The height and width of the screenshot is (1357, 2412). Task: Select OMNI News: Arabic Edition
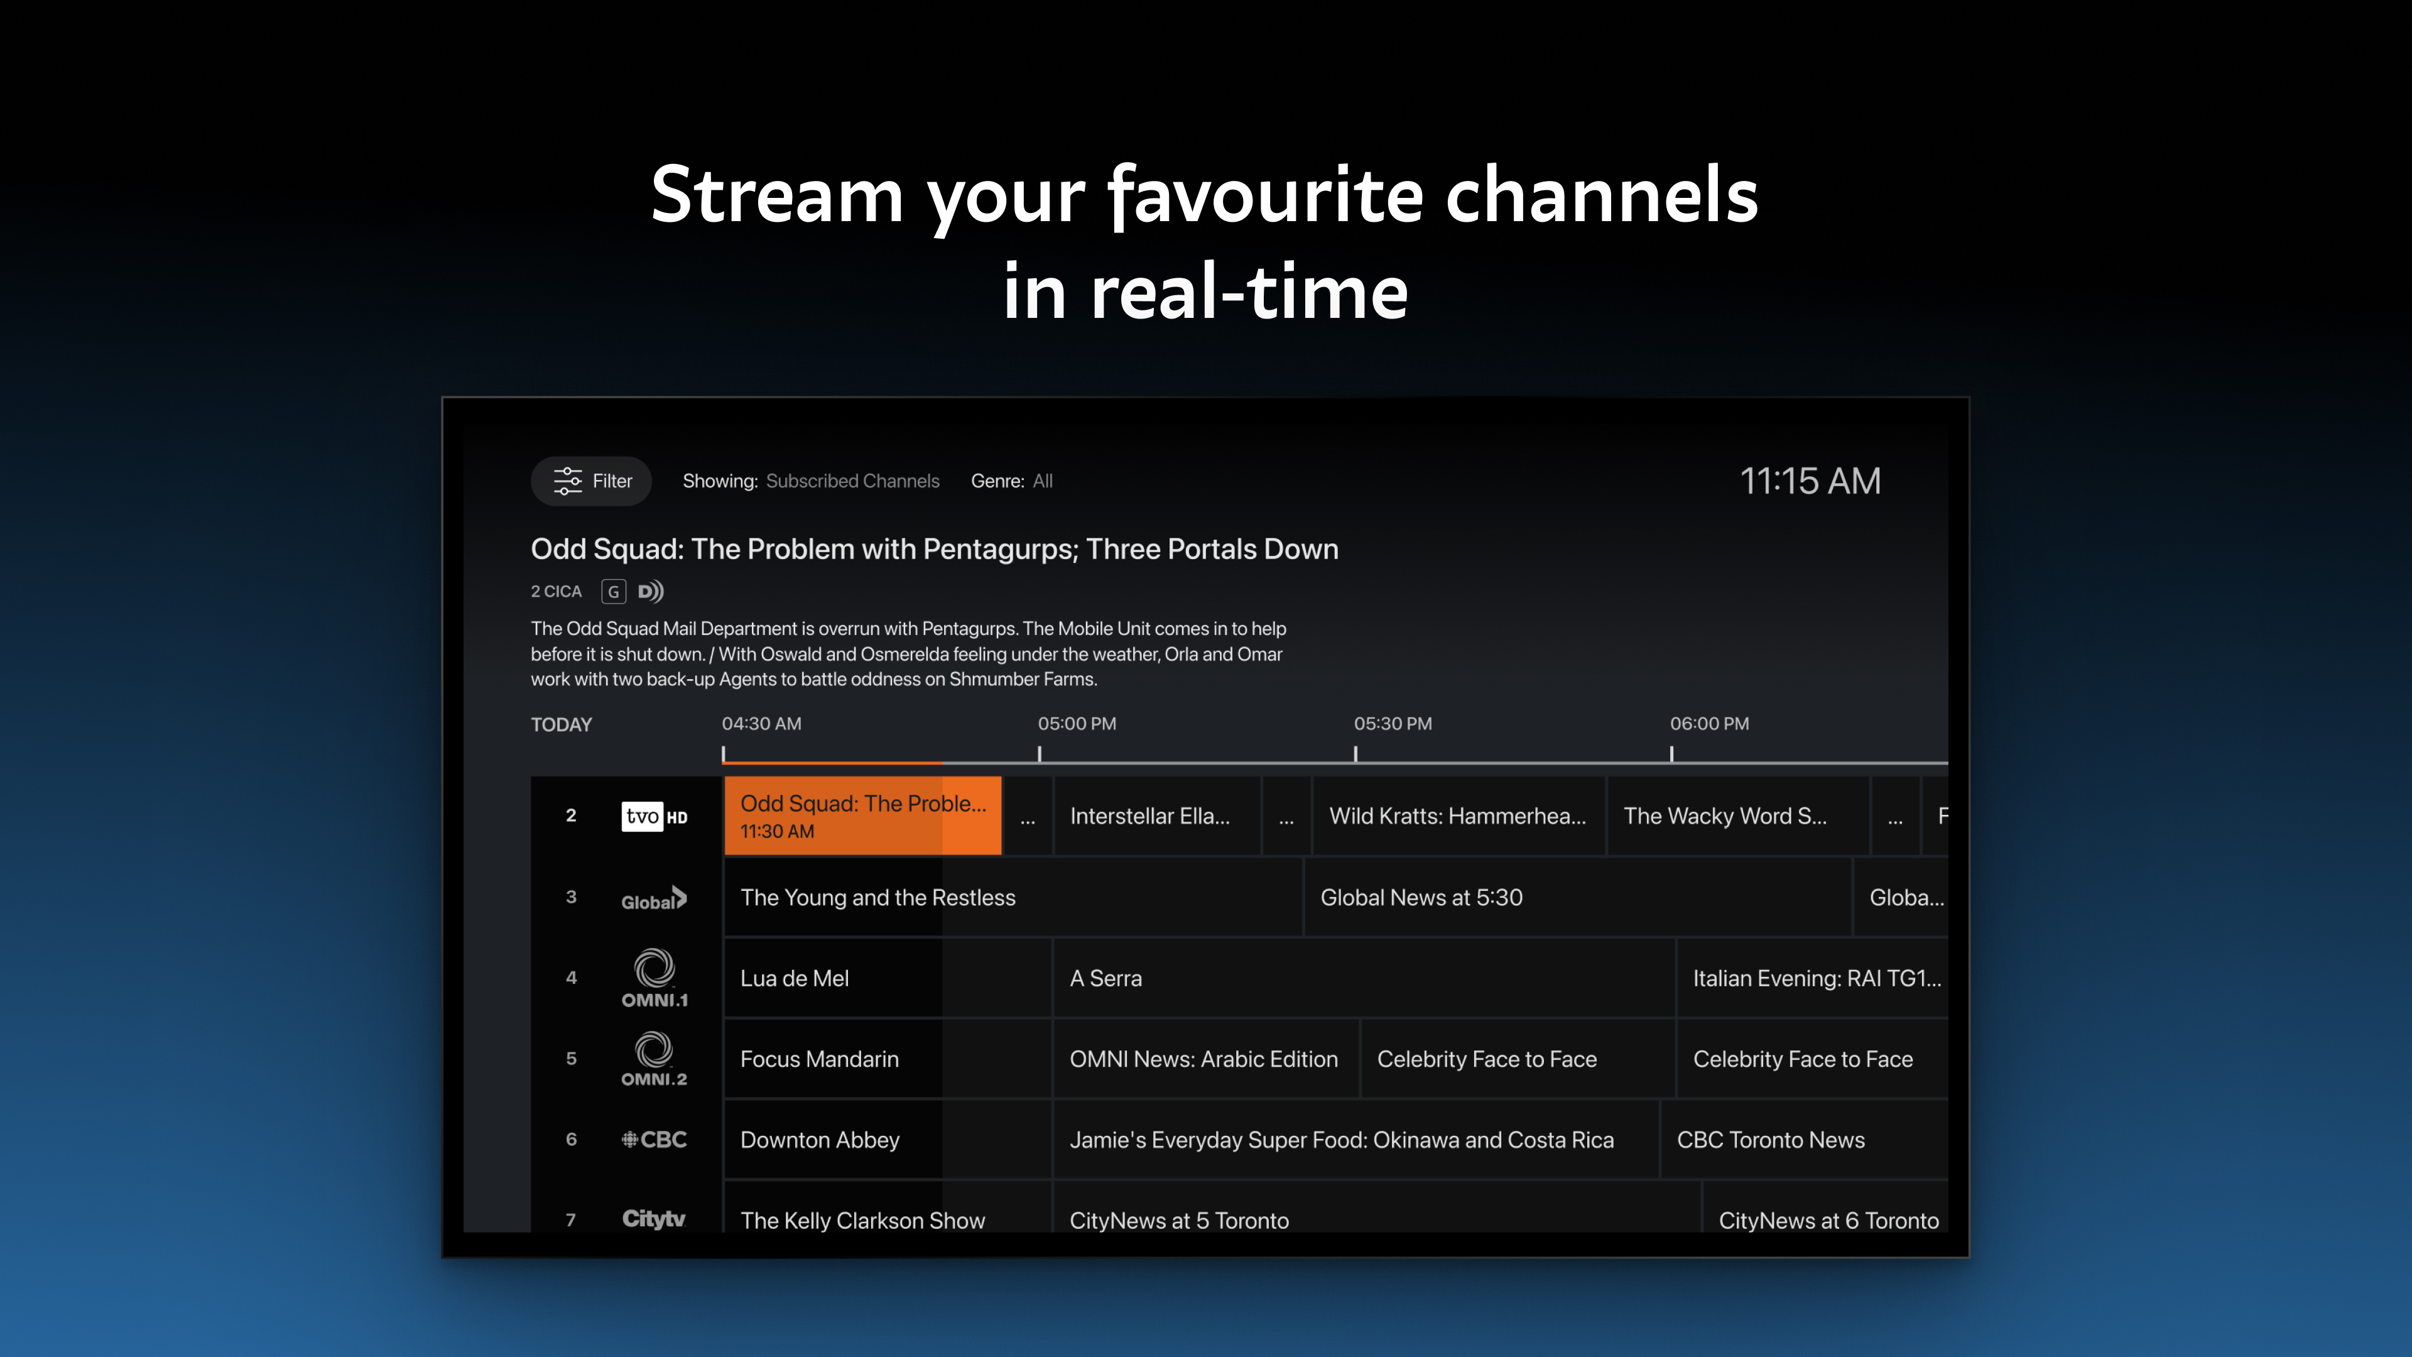point(1206,1059)
